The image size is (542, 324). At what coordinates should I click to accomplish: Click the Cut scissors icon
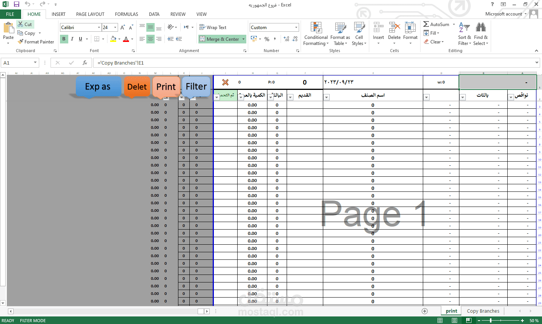point(21,24)
